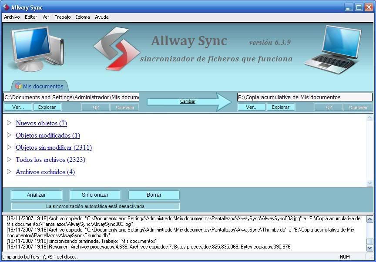Click the desktop computer image
The width and height of the screenshot is (376, 262).
point(38,48)
